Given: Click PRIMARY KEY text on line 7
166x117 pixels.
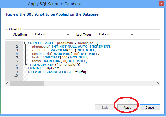Looking at the screenshot, I should [42, 65].
